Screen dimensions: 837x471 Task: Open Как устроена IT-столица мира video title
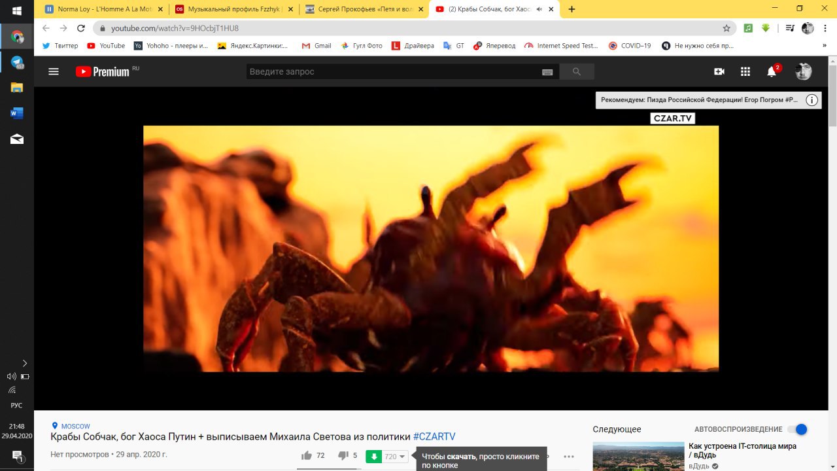(742, 450)
